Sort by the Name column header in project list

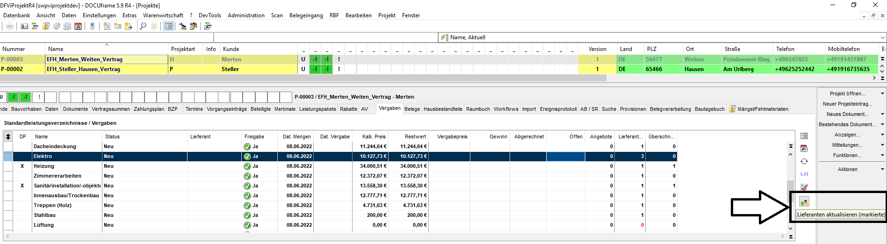pyautogui.click(x=107, y=49)
